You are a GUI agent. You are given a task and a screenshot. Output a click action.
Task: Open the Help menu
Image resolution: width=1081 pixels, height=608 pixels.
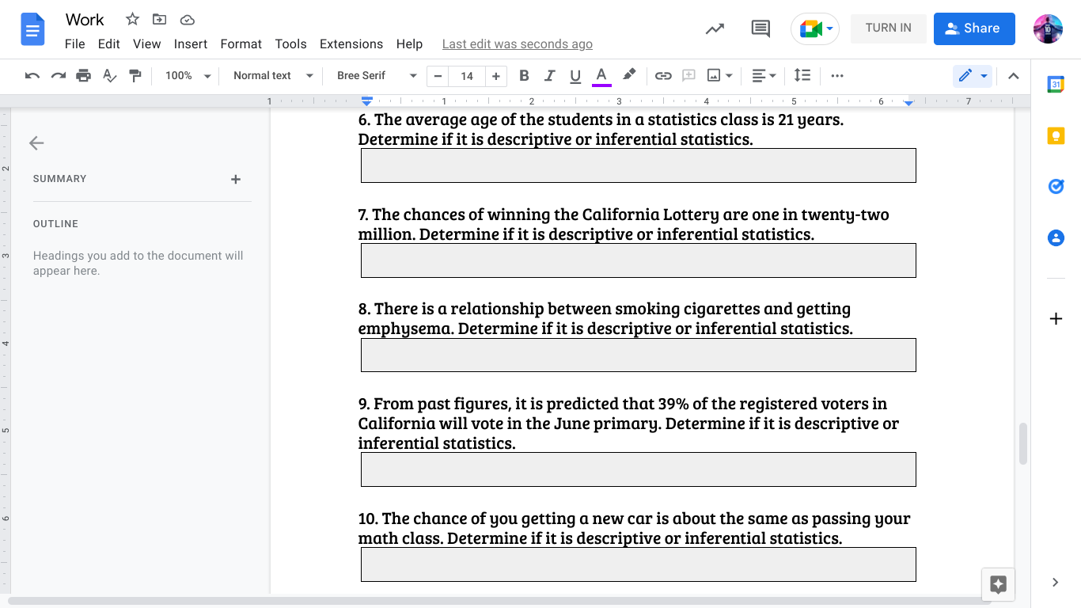[409, 44]
